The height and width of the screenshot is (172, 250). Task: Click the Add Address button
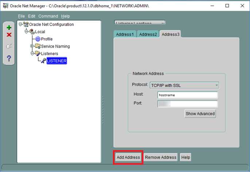[x=128, y=157]
